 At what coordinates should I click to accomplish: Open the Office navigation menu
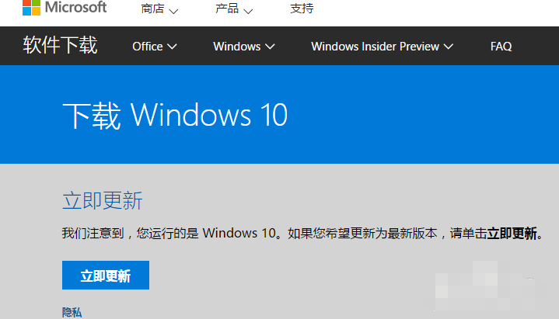coord(148,47)
